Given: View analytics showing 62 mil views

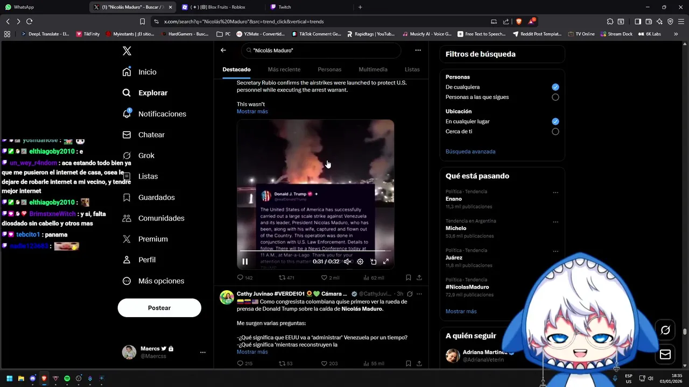Looking at the screenshot, I should [374, 278].
